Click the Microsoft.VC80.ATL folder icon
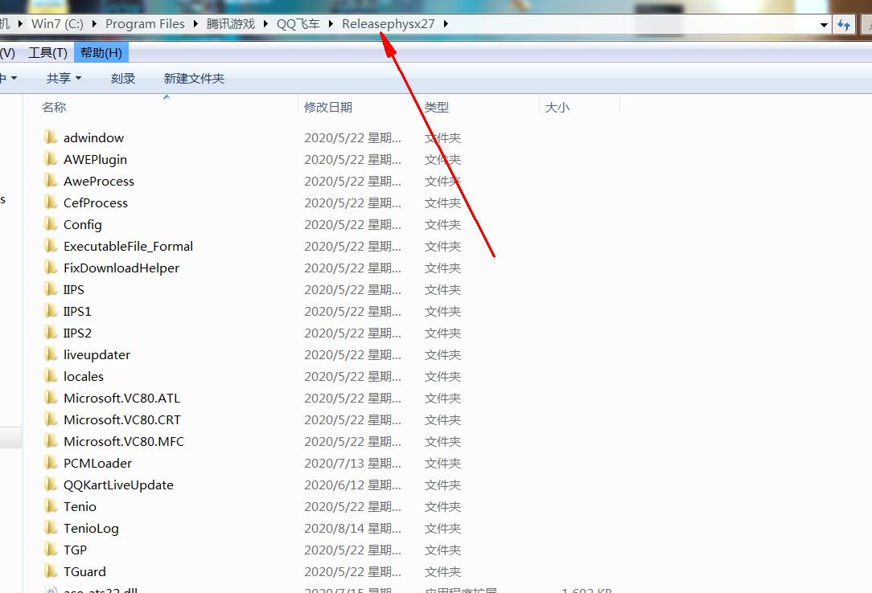Viewport: 872px width, 593px height. (x=51, y=397)
